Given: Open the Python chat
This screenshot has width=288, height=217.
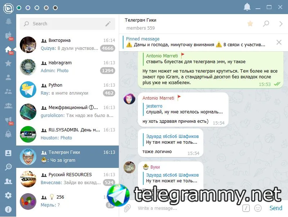Looking at the screenshot, I should coord(67,89).
